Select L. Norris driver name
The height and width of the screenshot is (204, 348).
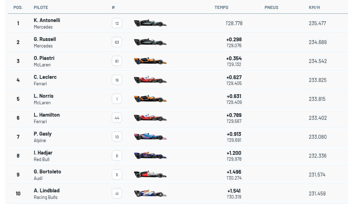pyautogui.click(x=43, y=96)
